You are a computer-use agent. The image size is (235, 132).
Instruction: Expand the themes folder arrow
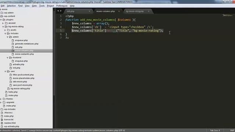[x=1, y=99]
